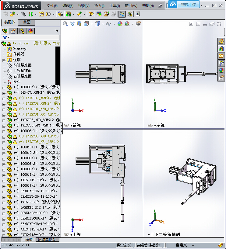Open the 工具(T) menu
This screenshot has height=249, width=226.
tap(115, 6)
